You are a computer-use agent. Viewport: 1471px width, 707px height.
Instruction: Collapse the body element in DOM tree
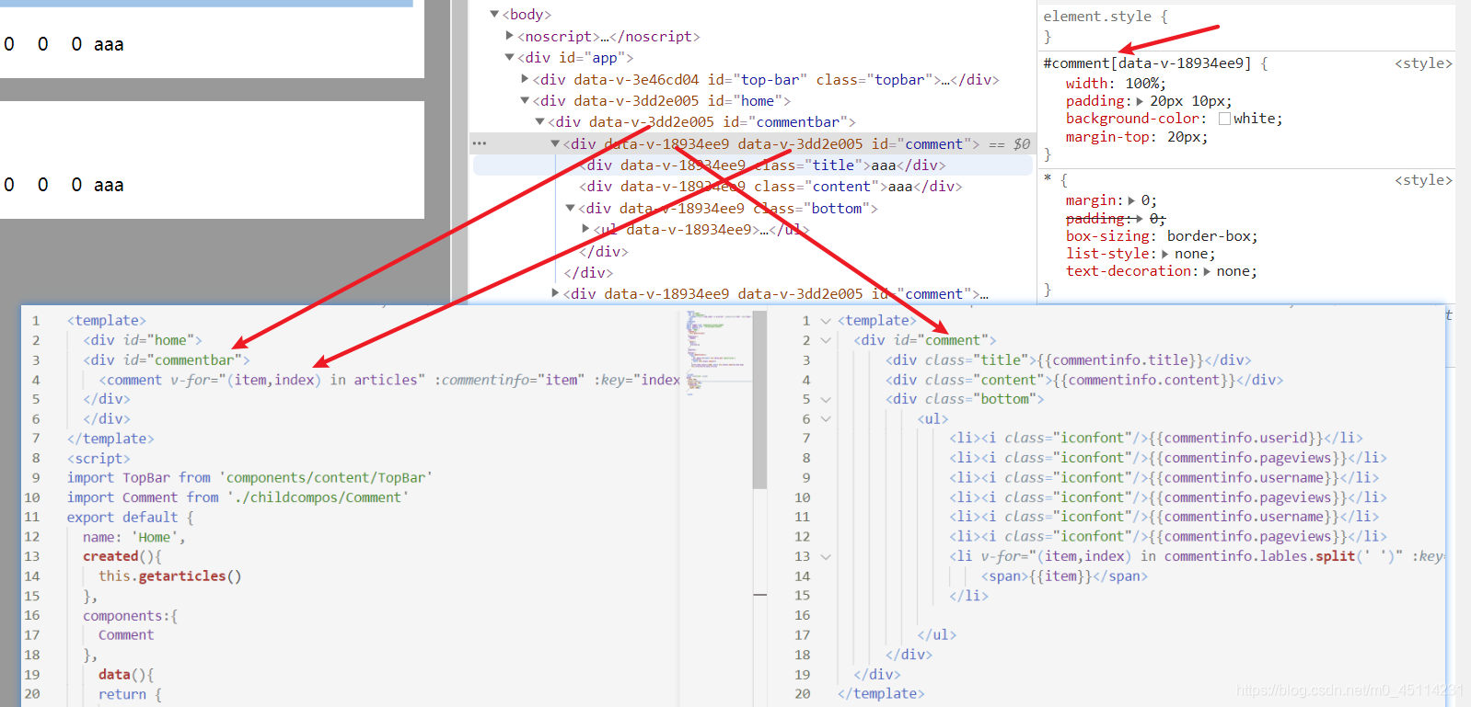pos(494,14)
